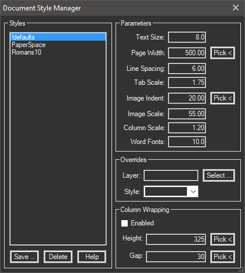
Task: Click the Layer override text field
Action: (x=171, y=175)
